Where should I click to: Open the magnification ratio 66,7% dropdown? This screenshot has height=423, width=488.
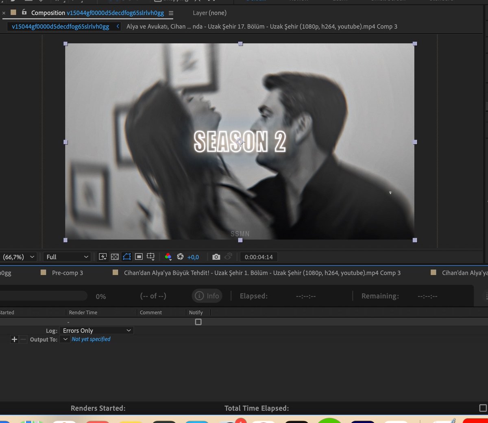coord(18,257)
